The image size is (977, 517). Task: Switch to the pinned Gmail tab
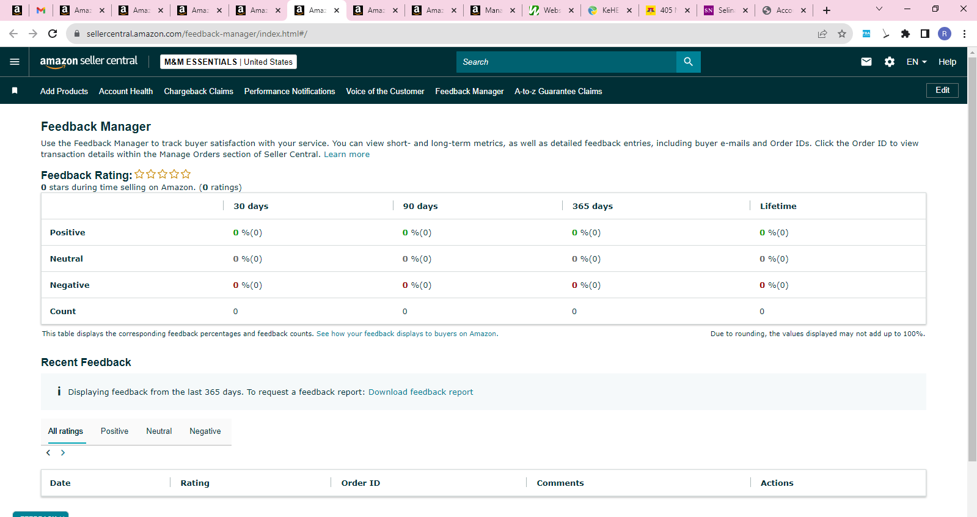point(41,10)
